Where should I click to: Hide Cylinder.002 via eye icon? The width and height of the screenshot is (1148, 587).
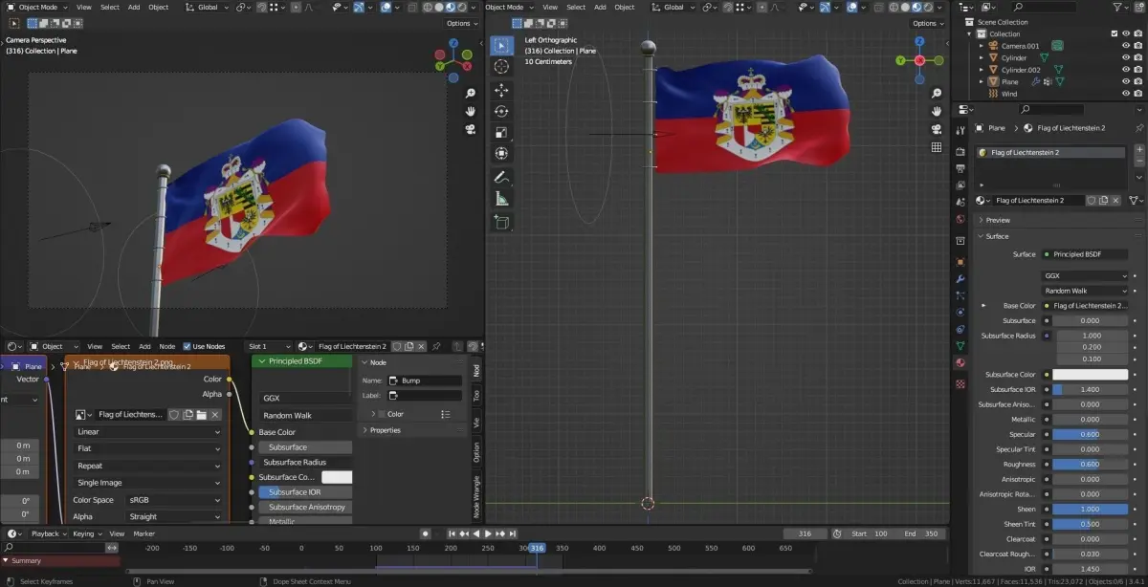[x=1125, y=70]
